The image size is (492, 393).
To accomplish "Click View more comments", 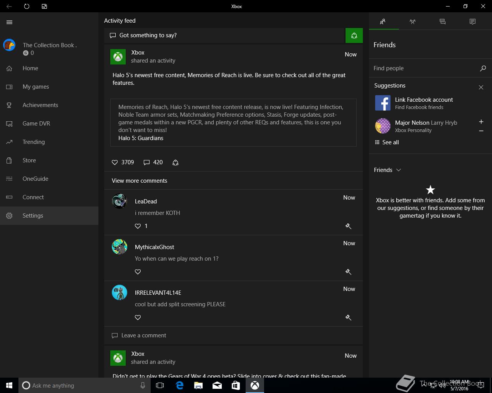I will (x=140, y=181).
